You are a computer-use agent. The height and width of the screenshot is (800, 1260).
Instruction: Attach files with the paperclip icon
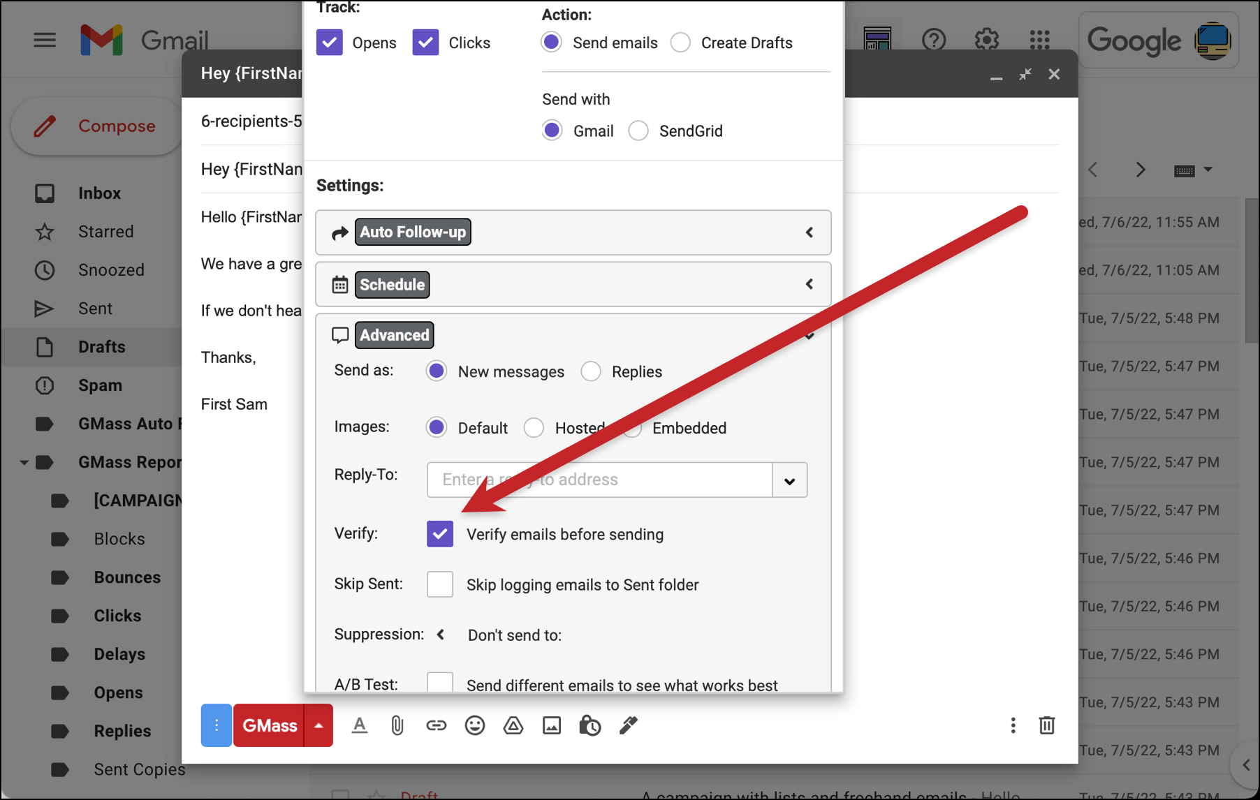[397, 726]
